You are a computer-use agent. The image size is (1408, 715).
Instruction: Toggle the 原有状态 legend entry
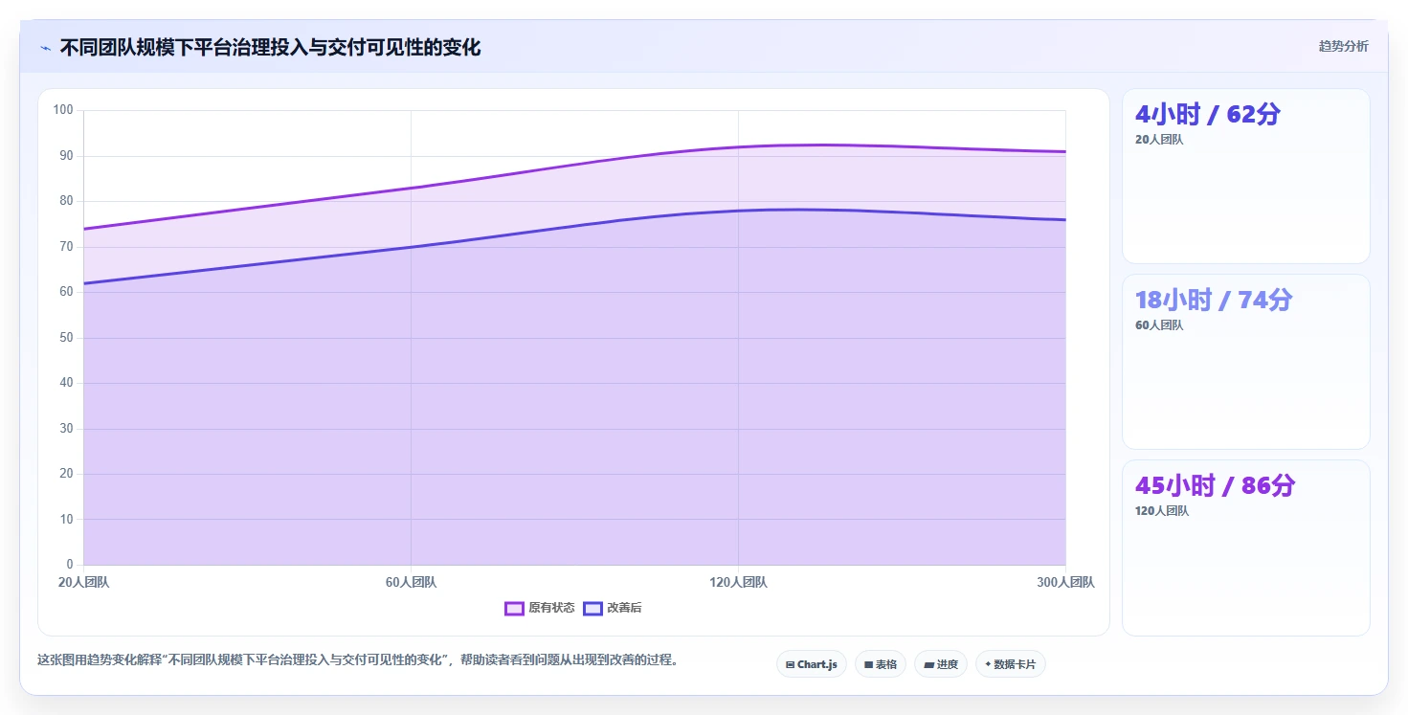pyautogui.click(x=540, y=608)
